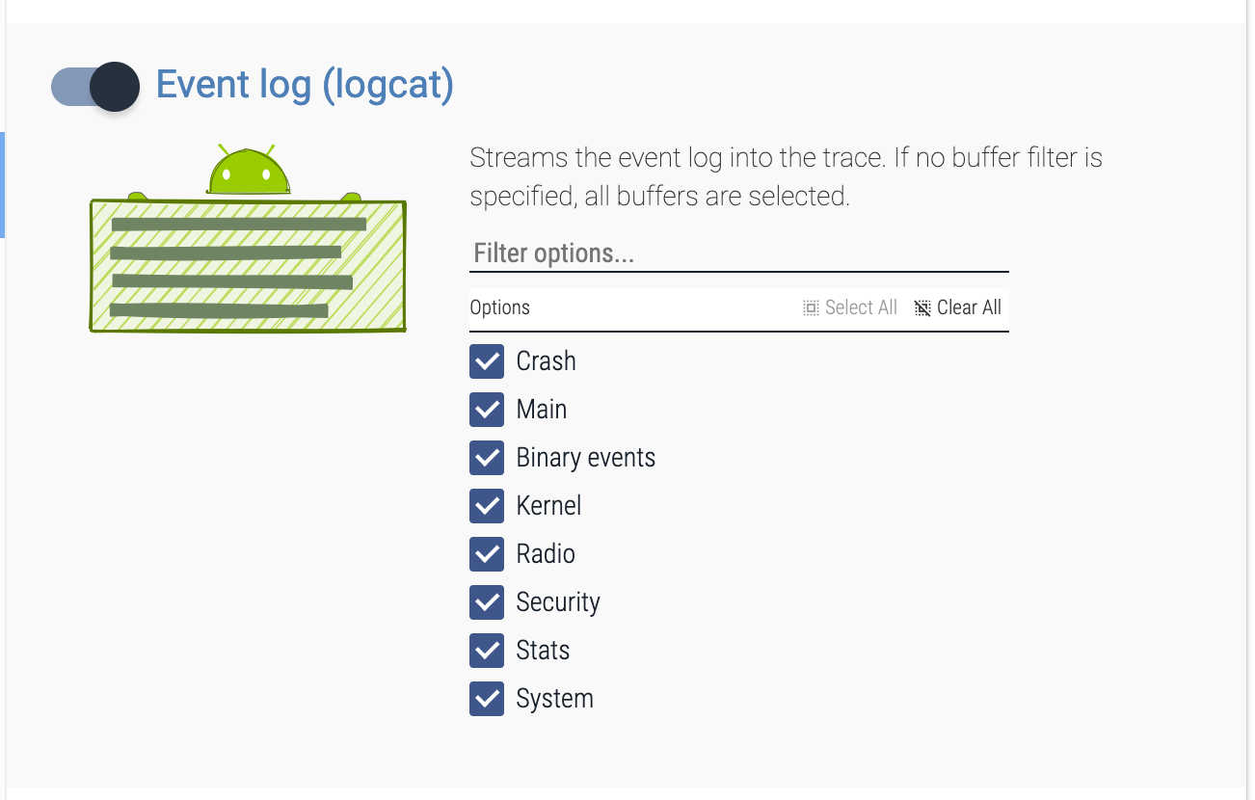Click the 'Streams the event log' description text
Image resolution: width=1255 pixels, height=800 pixels.
[x=785, y=176]
